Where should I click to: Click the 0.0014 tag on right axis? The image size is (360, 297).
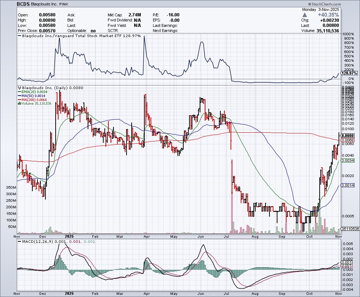(x=348, y=185)
